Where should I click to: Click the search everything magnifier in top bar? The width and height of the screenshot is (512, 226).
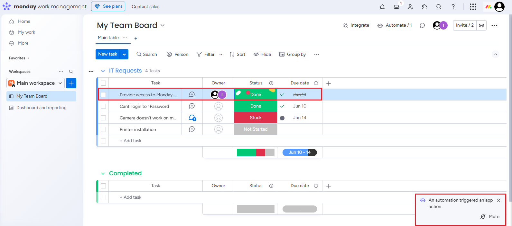click(x=439, y=7)
